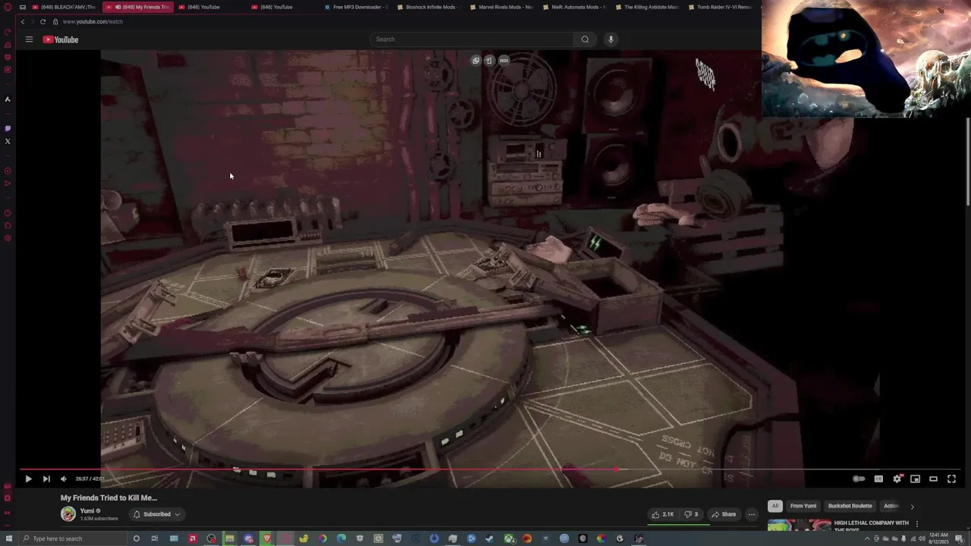
Task: Open the YouTube guide hamburger menu
Action: [x=29, y=39]
